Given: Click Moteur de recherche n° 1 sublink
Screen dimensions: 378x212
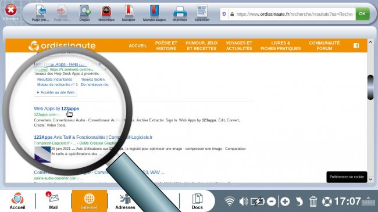Looking at the screenshot, I should [x=58, y=85].
